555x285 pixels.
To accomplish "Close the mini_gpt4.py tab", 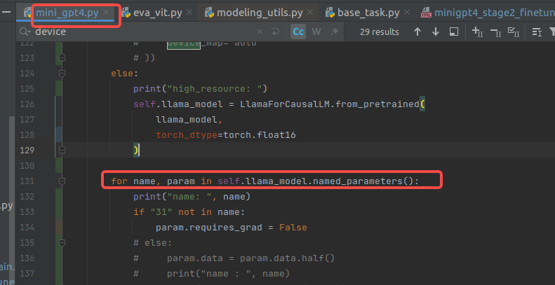I will [x=106, y=13].
